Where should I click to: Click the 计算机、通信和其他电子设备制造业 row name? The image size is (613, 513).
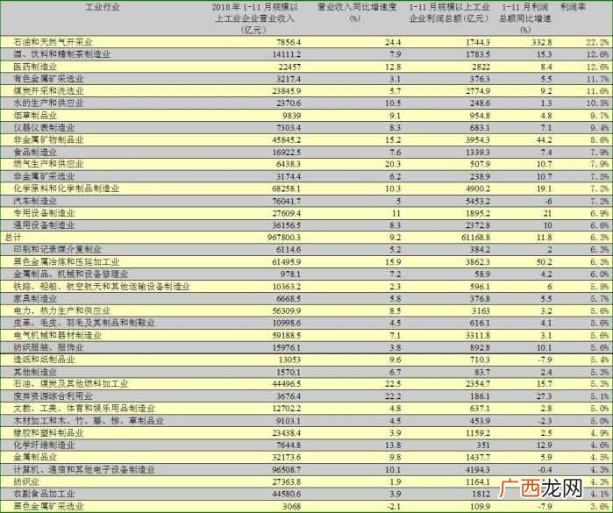click(x=84, y=470)
